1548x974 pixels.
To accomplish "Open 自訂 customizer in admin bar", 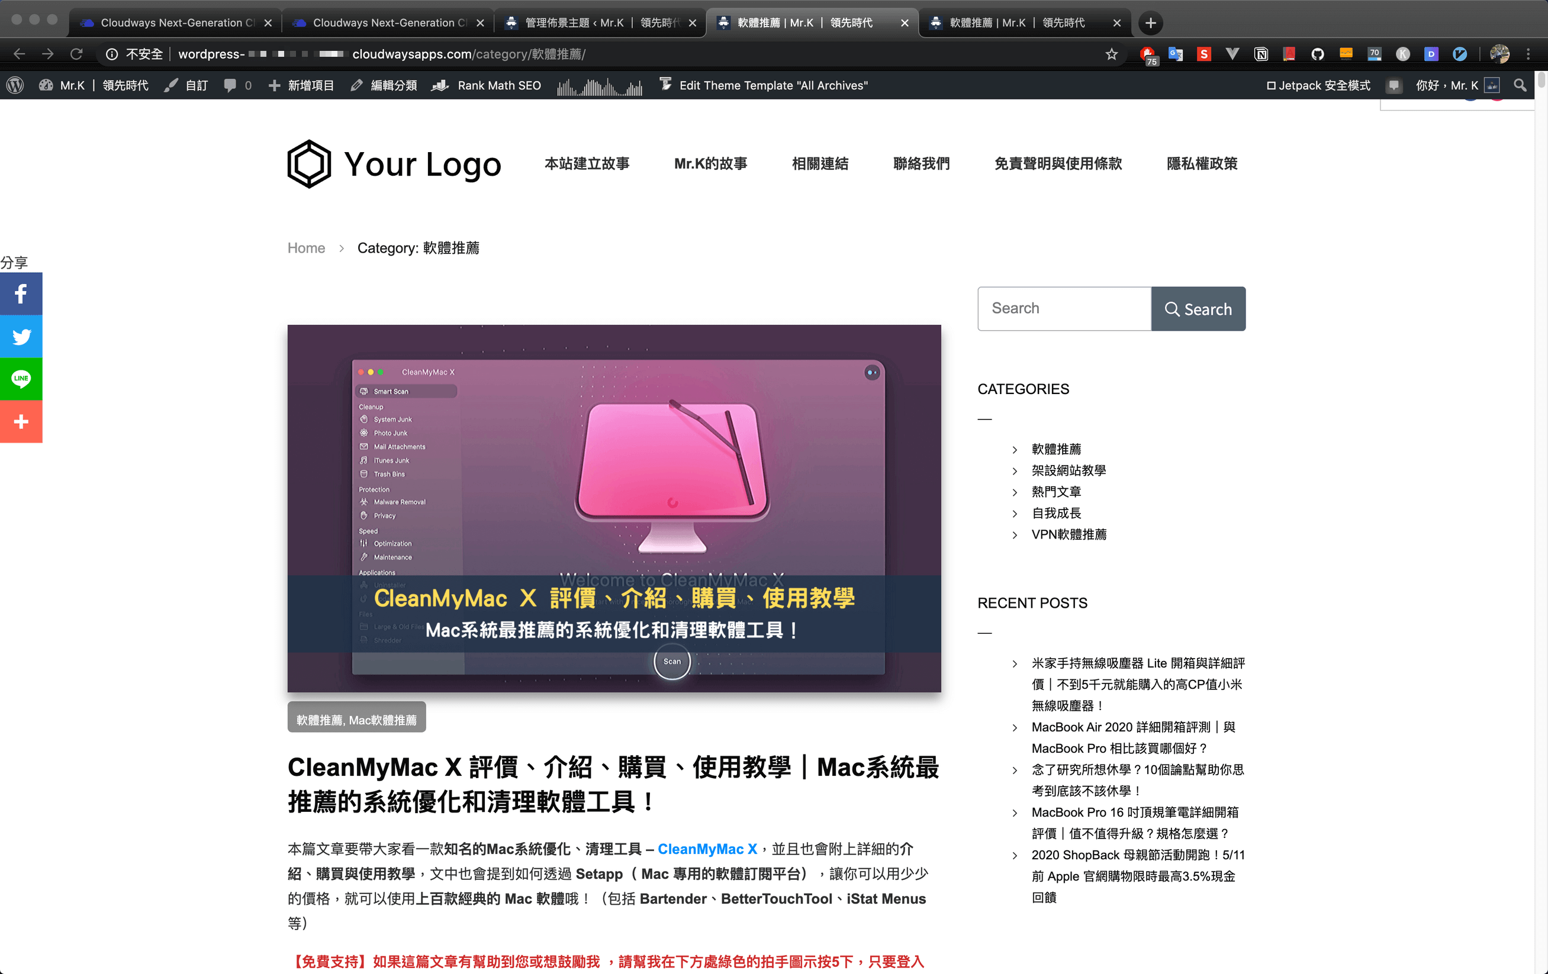I will (186, 85).
